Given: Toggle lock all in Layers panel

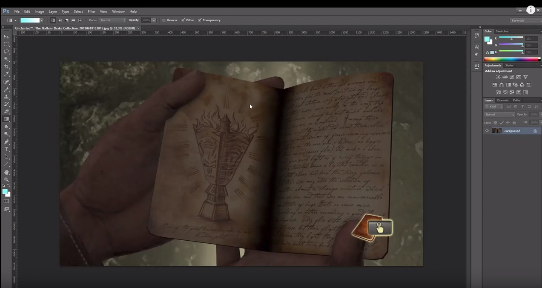Looking at the screenshot, I should tap(514, 122).
